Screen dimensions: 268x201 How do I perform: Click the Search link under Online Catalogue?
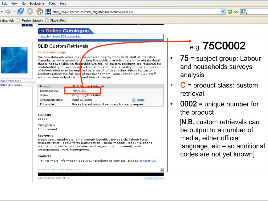pos(44,36)
